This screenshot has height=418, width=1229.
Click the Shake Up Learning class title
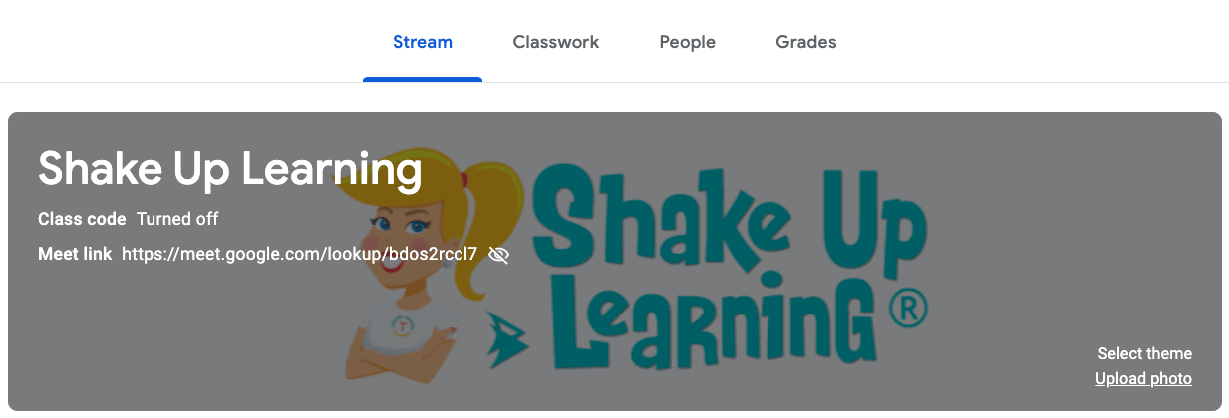tap(230, 169)
